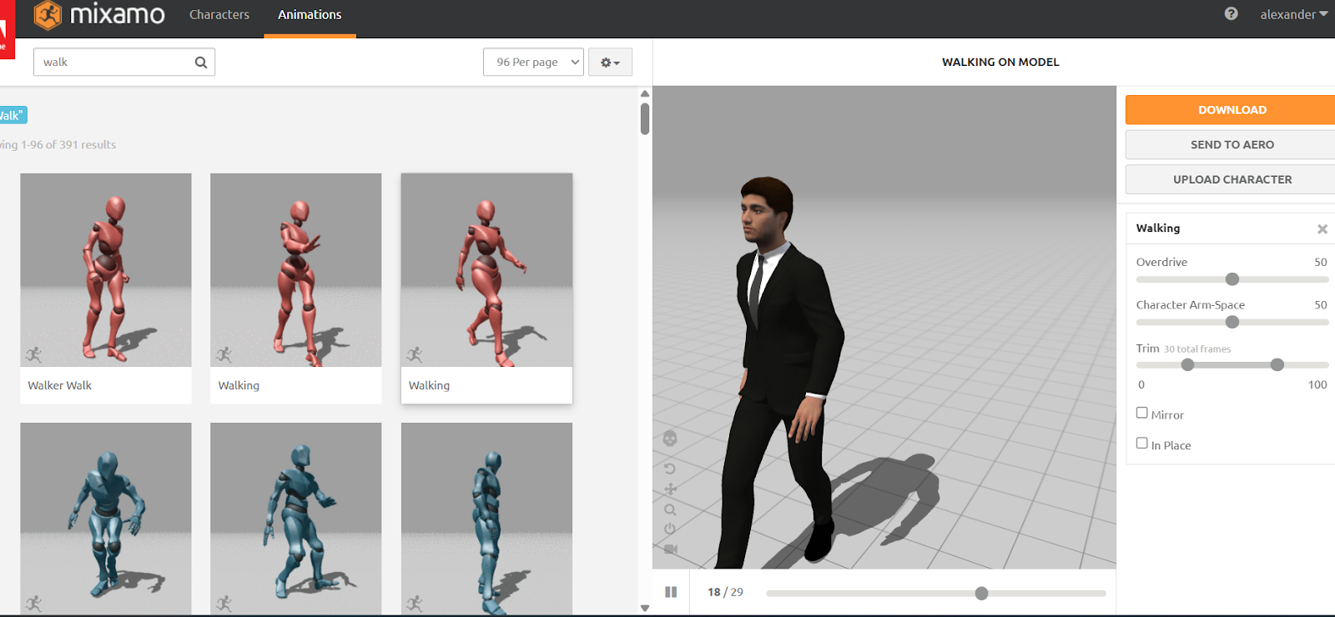Expand the alexander account menu
This screenshot has height=617, width=1335.
pos(1293,14)
